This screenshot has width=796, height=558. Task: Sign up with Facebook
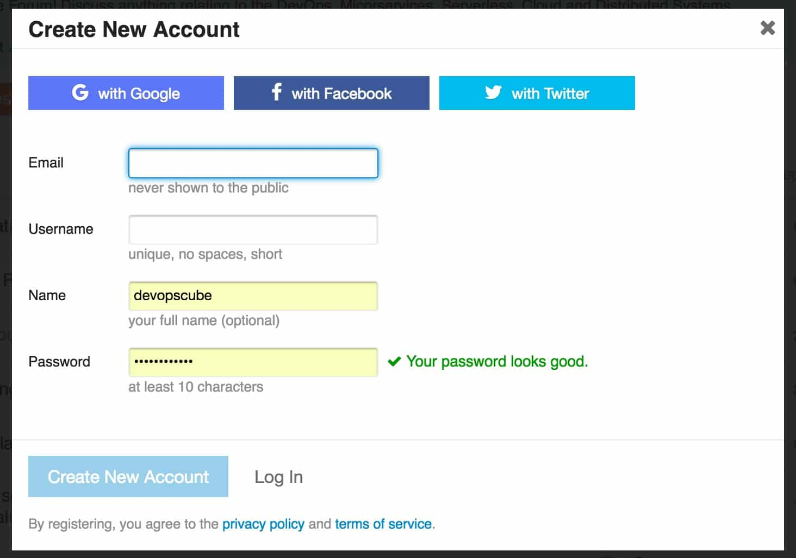[331, 93]
